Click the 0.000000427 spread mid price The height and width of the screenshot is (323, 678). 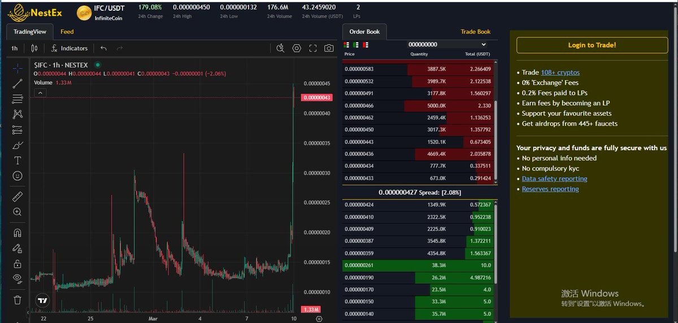(x=398, y=193)
